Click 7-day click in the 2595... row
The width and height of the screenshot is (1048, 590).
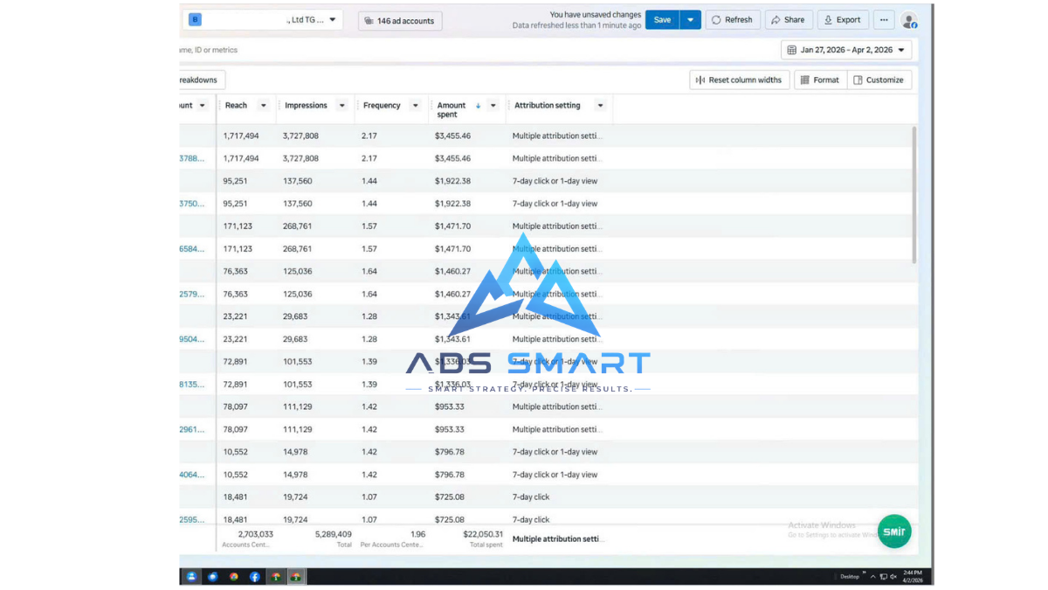click(x=531, y=519)
